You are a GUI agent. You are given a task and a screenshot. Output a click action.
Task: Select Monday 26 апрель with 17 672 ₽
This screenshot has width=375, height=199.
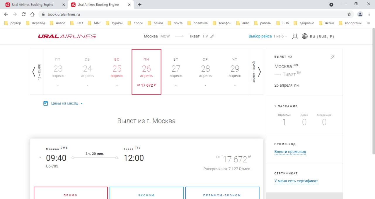[146, 72]
